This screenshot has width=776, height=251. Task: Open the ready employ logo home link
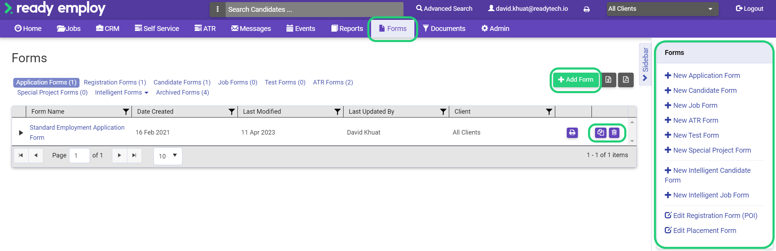coord(55,8)
